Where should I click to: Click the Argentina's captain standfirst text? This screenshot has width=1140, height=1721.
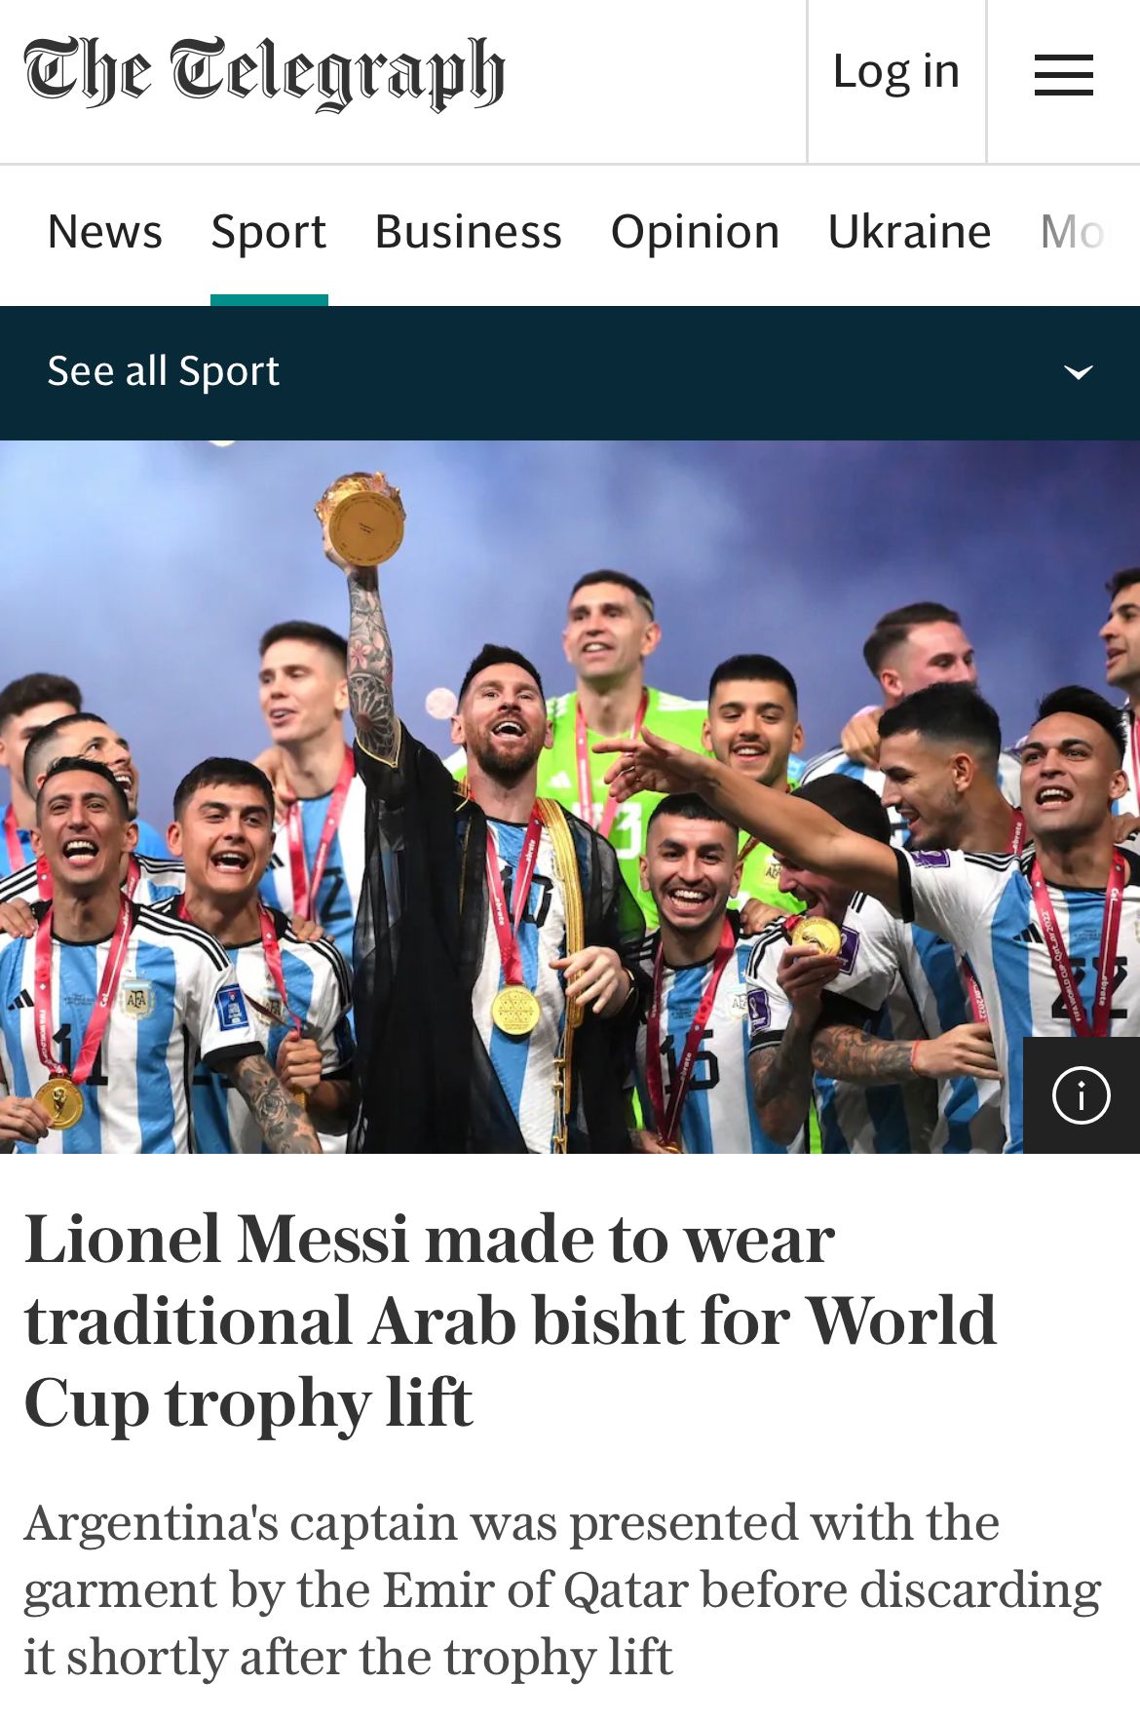coord(562,1589)
